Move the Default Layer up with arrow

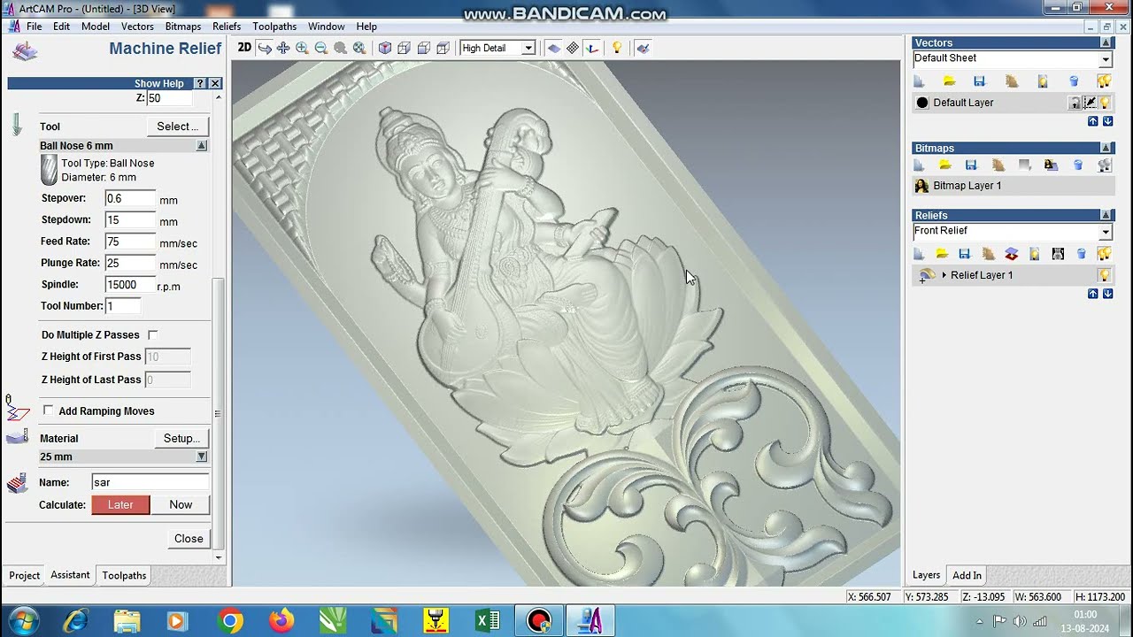(x=1093, y=121)
